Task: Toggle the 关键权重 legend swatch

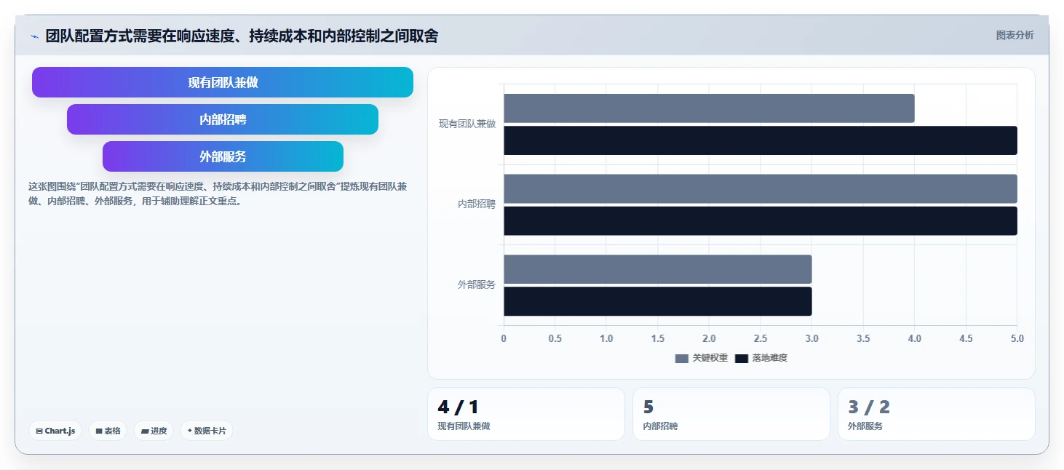Action: point(681,358)
